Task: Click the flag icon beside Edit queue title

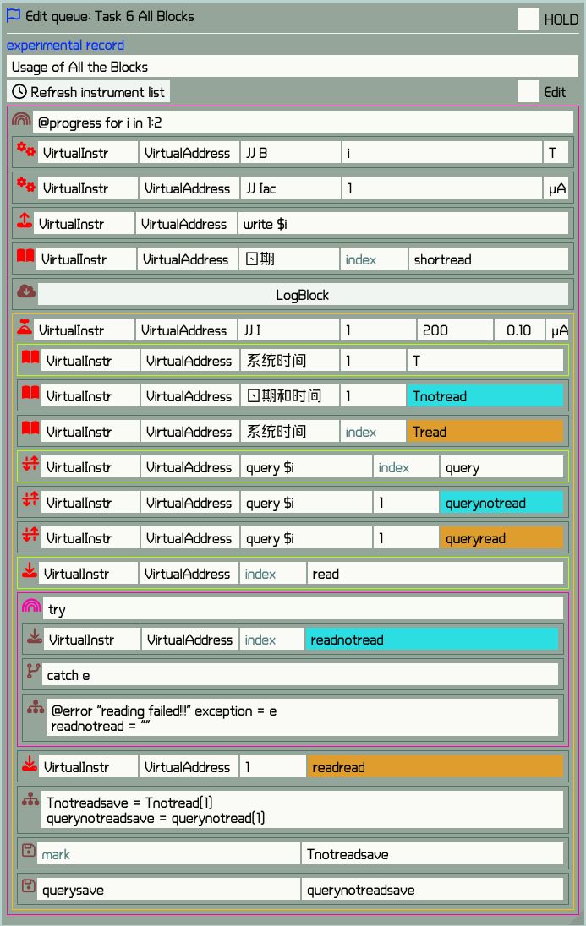Action: [x=14, y=16]
